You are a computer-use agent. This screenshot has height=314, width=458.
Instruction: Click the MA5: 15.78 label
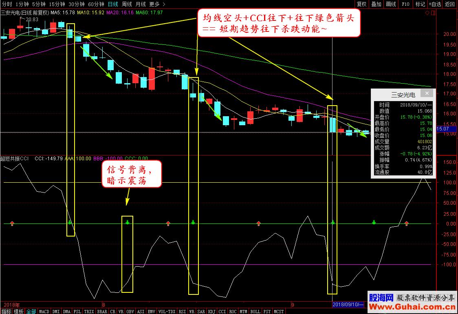coord(63,13)
